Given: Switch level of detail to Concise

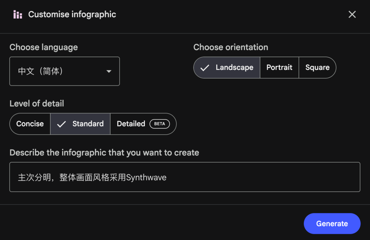Looking at the screenshot, I should point(30,124).
